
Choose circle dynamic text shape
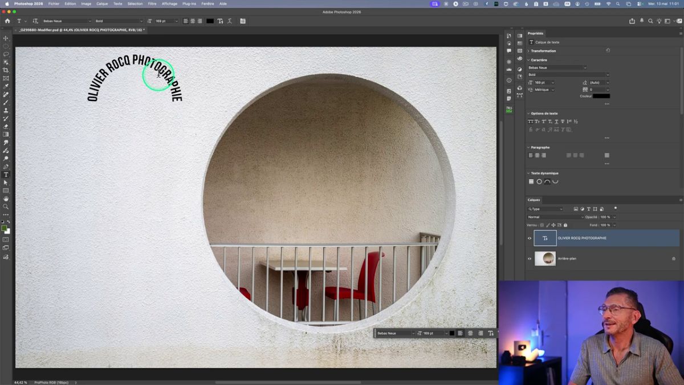point(539,181)
